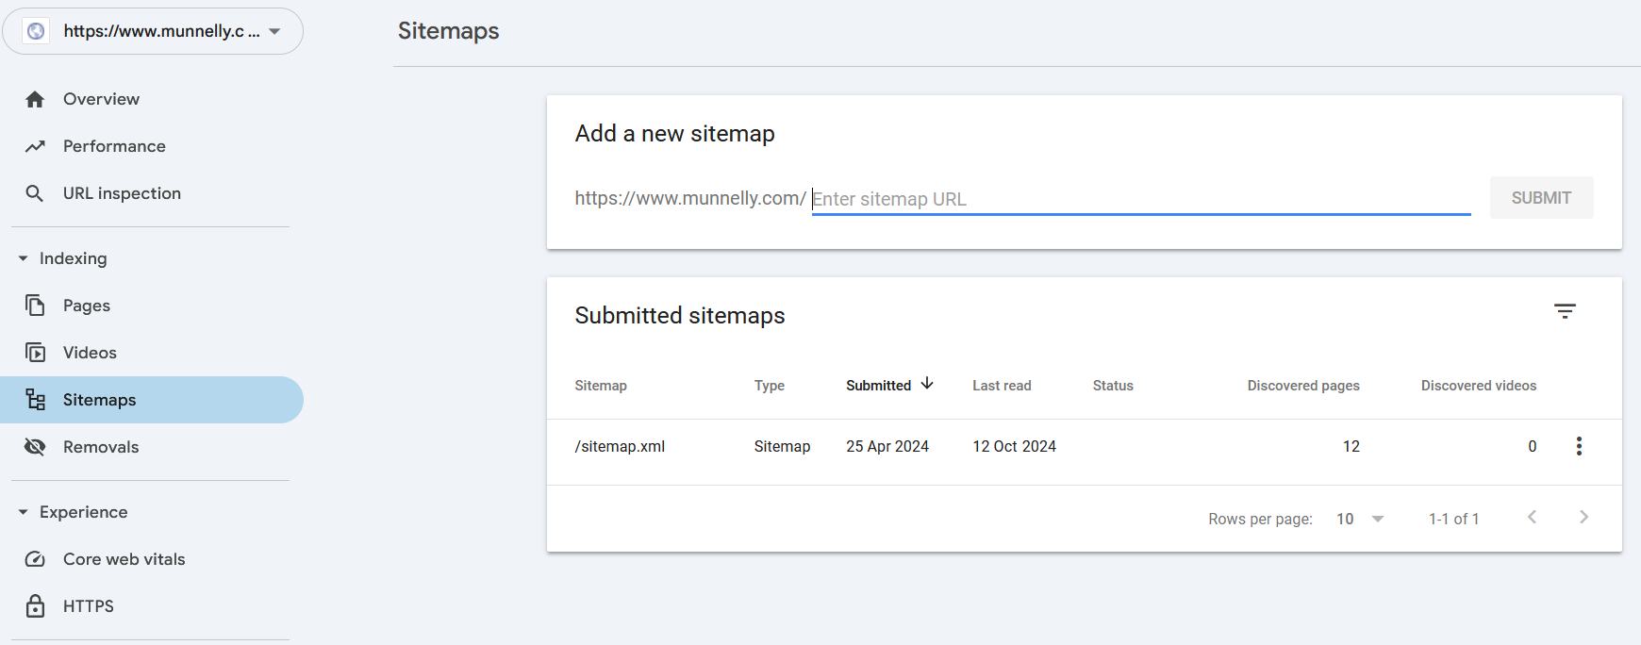Collapse the Indexing section
The height and width of the screenshot is (645, 1641).
pyautogui.click(x=23, y=258)
